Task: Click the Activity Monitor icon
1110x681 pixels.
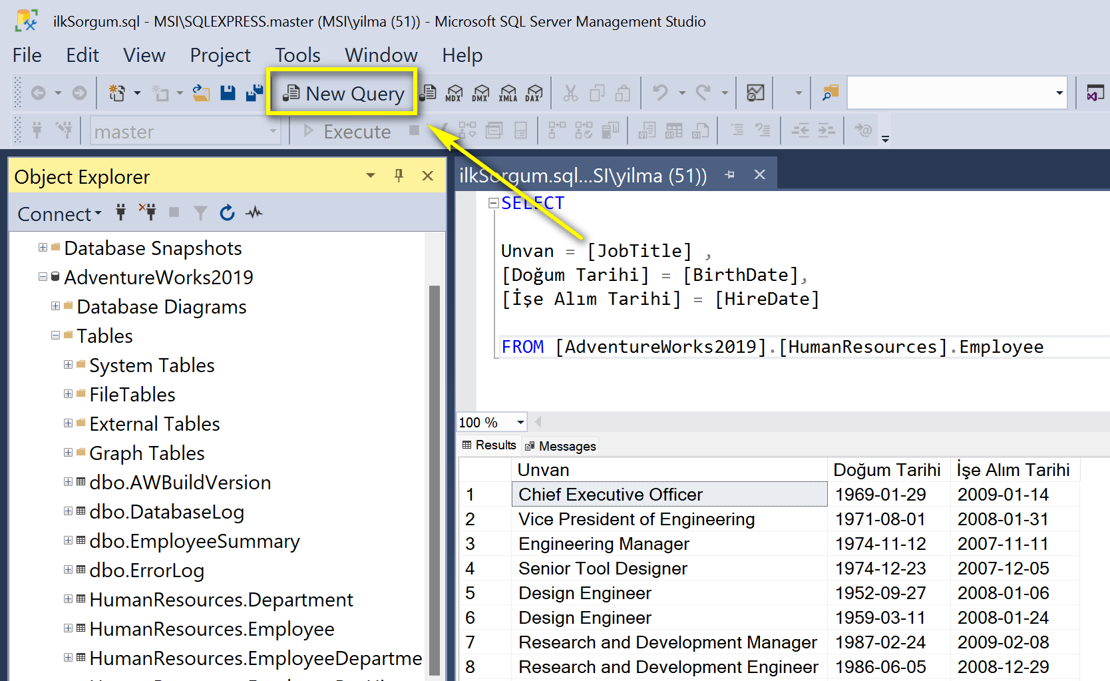Action: (x=755, y=93)
